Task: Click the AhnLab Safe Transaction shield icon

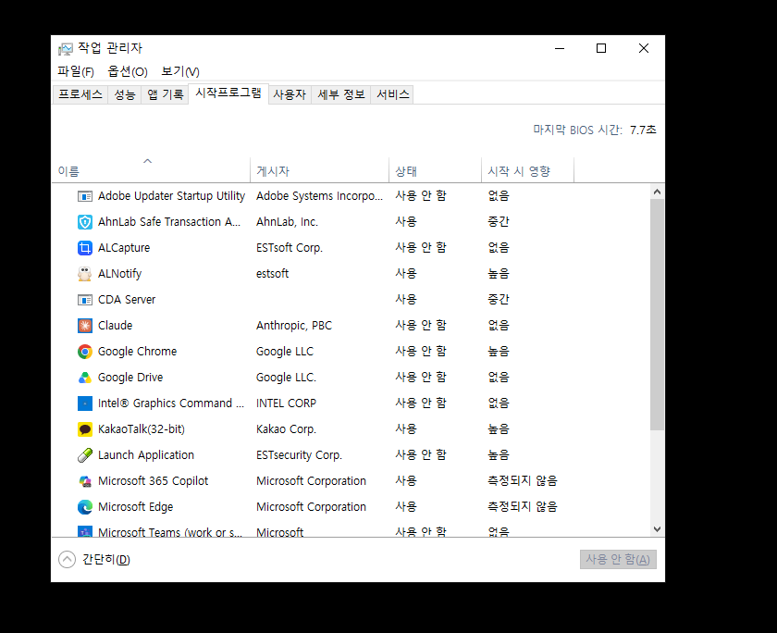Action: coord(85,222)
